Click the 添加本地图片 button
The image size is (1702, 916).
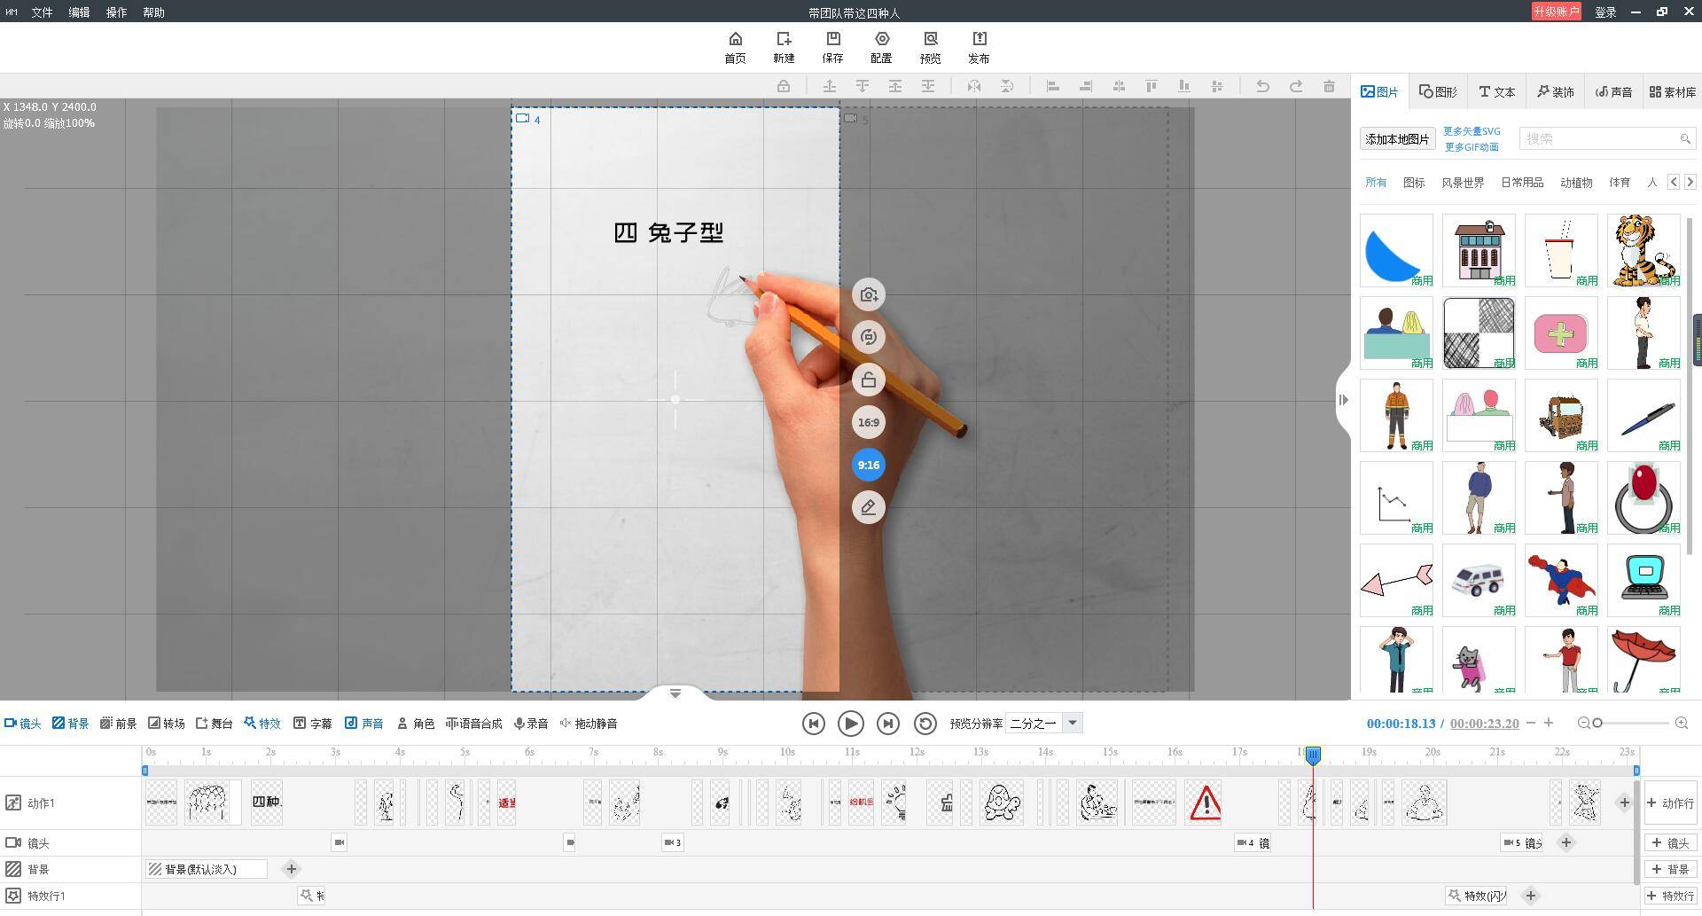[1397, 138]
